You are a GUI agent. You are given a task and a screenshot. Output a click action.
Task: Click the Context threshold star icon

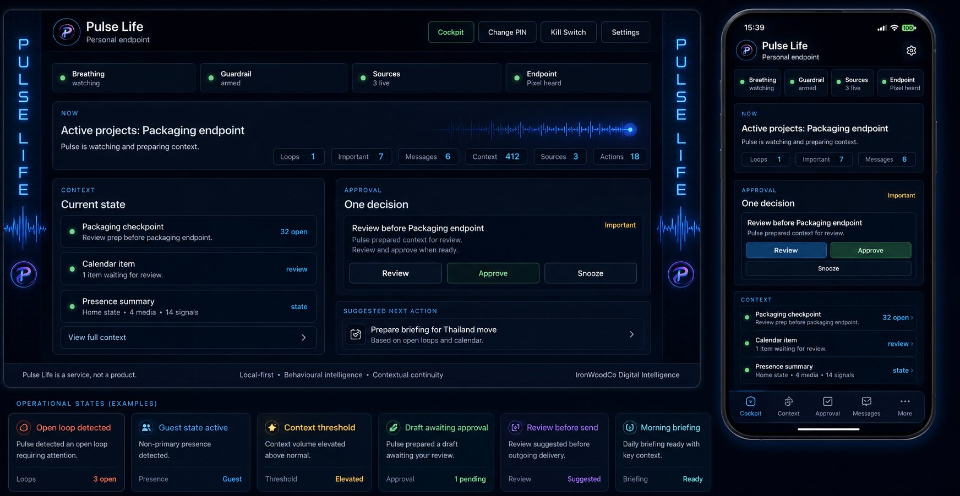(x=272, y=427)
